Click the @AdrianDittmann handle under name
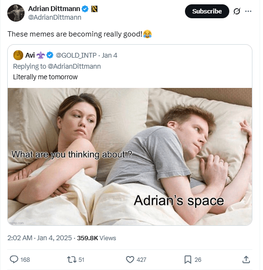263x270 pixels. point(54,17)
